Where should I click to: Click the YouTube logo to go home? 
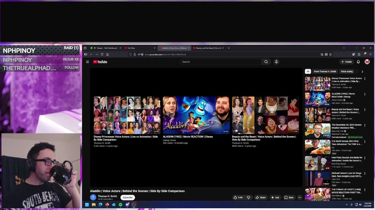click(100, 62)
